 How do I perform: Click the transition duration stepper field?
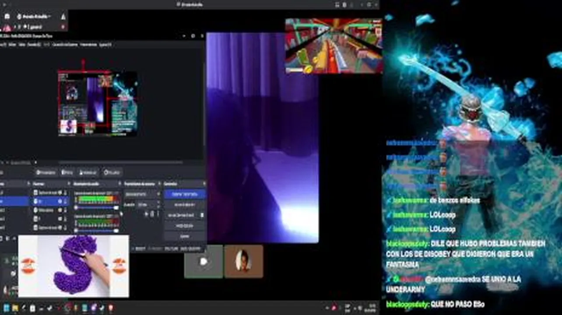coord(149,204)
